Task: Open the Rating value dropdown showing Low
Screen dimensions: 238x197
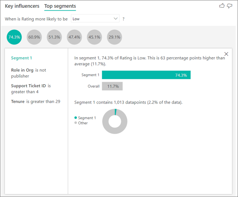Action: (95, 19)
